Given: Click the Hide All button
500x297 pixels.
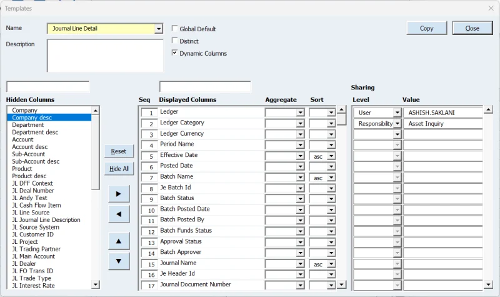Looking at the screenshot, I should point(119,168).
